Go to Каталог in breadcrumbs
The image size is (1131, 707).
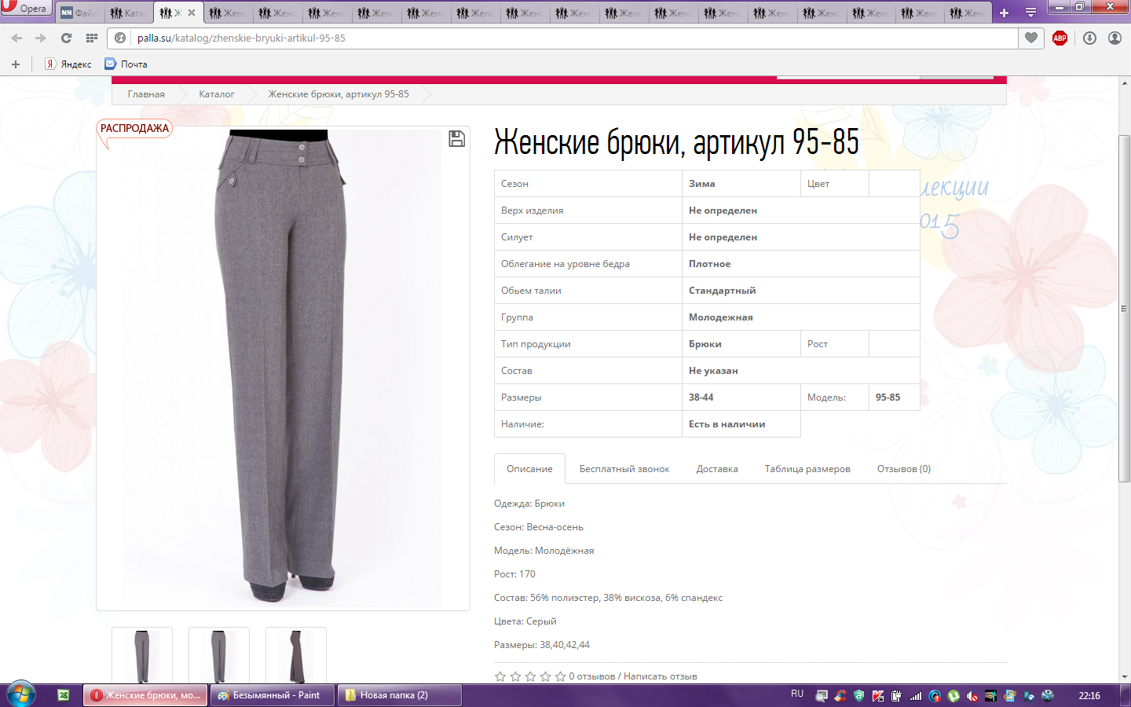pos(216,94)
